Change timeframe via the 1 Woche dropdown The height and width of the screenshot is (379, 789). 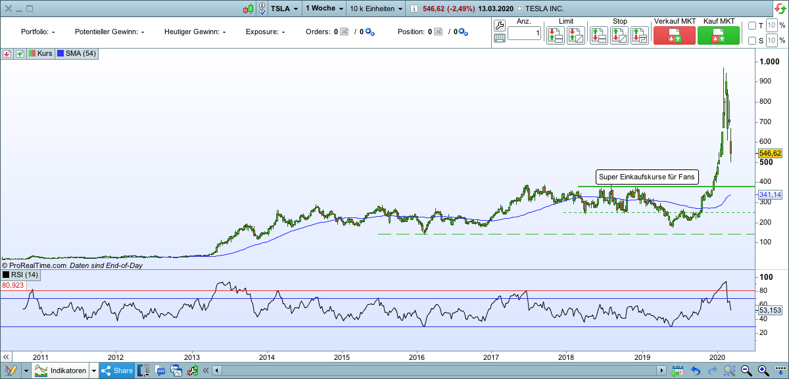pos(322,9)
